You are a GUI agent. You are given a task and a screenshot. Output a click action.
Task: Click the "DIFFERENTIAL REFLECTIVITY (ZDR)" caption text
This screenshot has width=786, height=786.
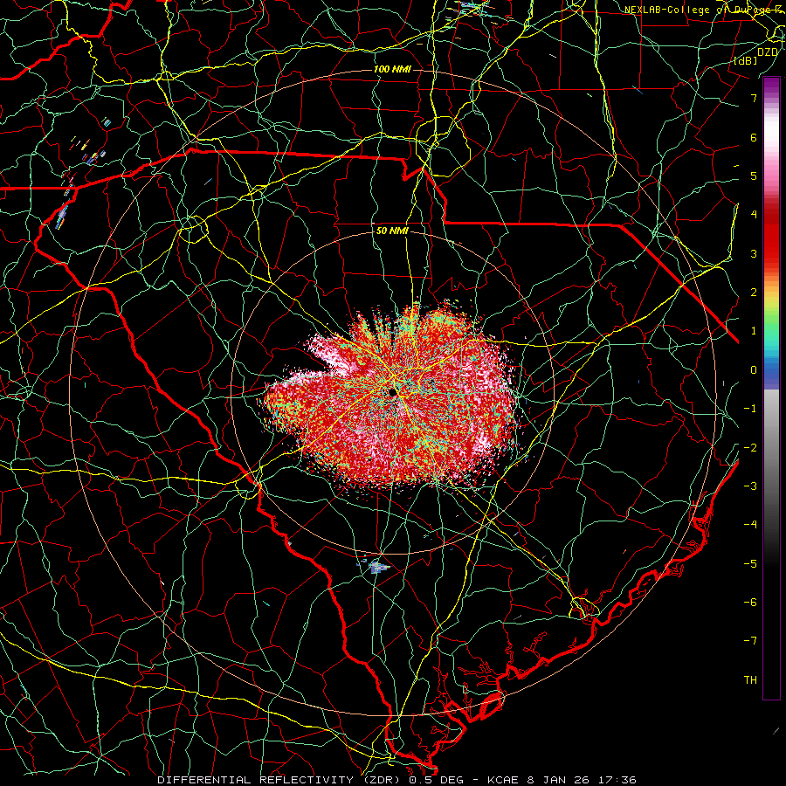(279, 780)
